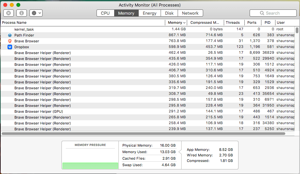
Task: Select the Path Finder process name
Action: click(x=24, y=35)
